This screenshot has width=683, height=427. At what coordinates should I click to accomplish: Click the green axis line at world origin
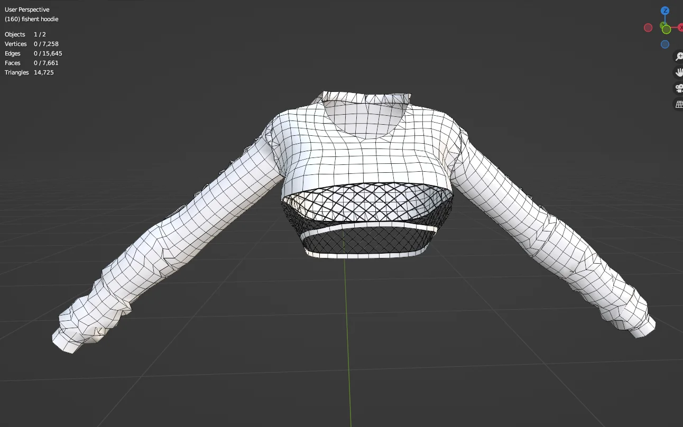pyautogui.click(x=348, y=344)
